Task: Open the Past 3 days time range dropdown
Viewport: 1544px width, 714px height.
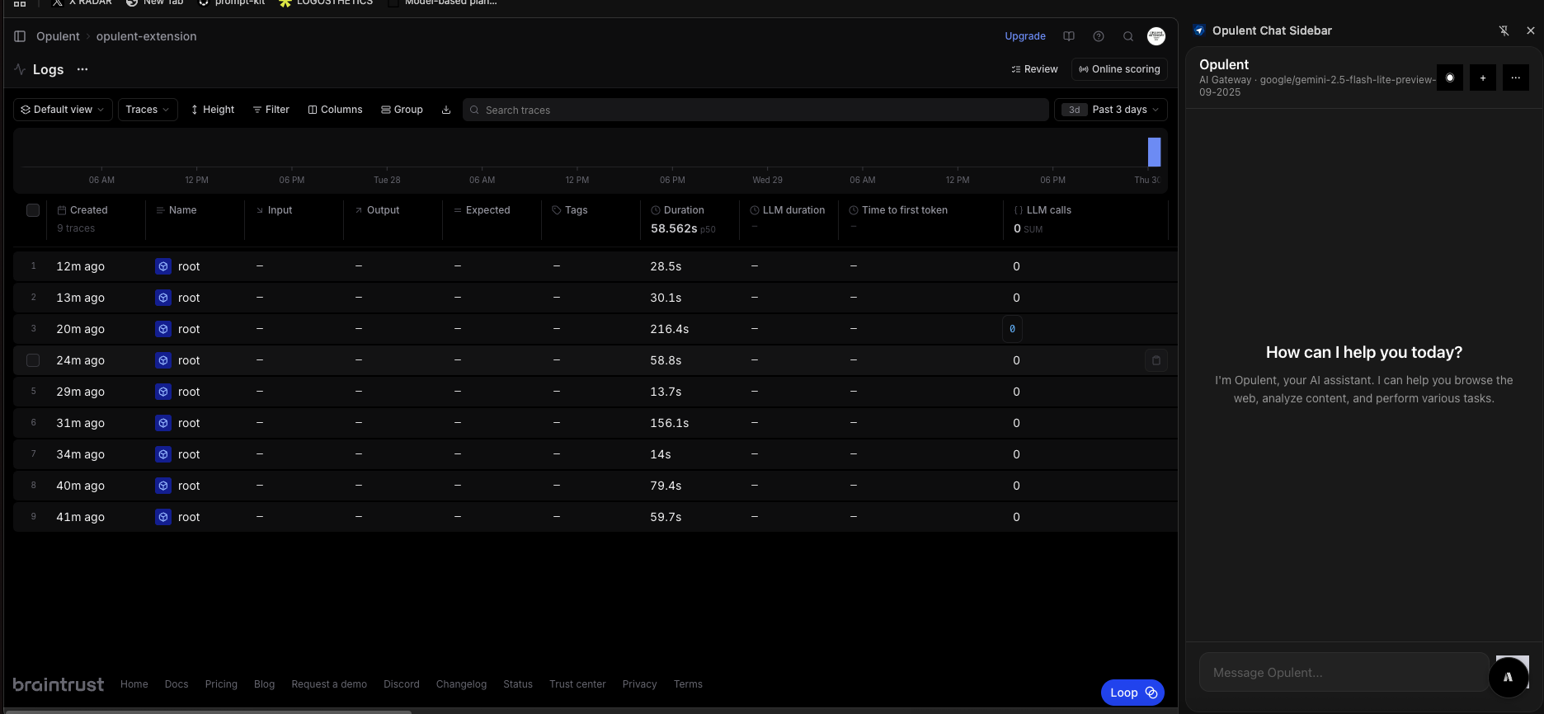Action: point(1110,110)
